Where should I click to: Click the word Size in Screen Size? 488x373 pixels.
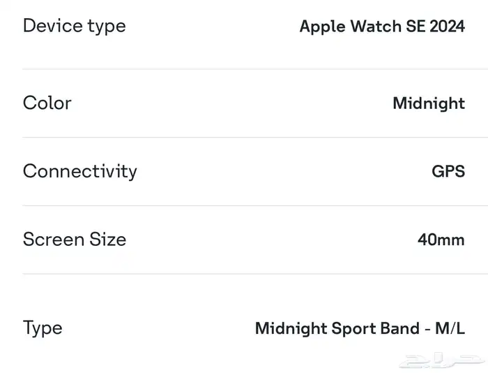[107, 240]
